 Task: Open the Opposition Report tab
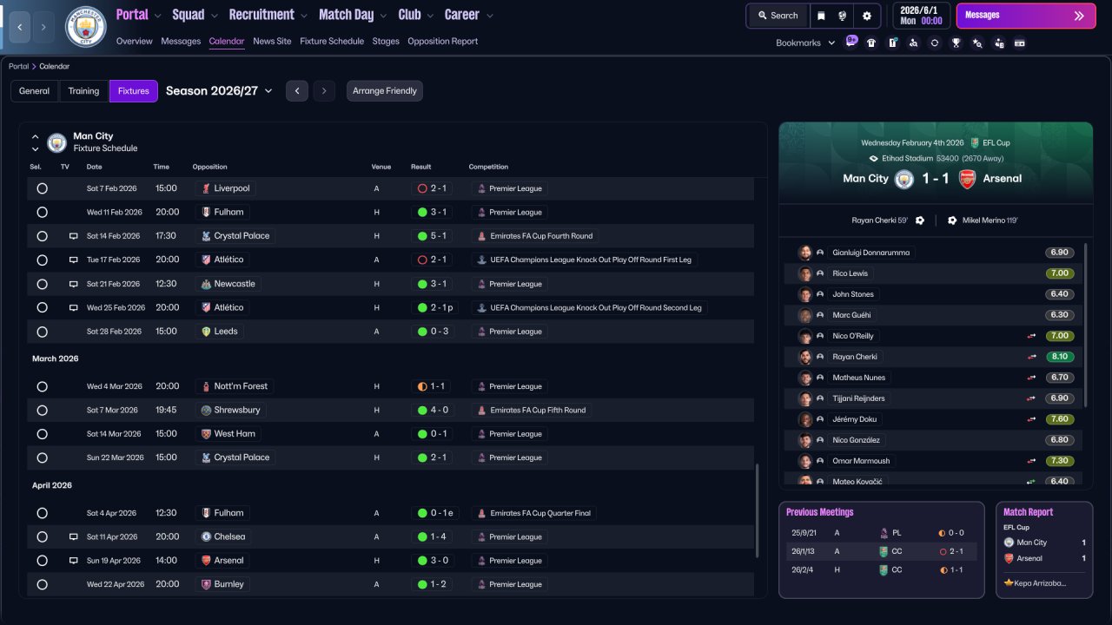click(x=442, y=41)
